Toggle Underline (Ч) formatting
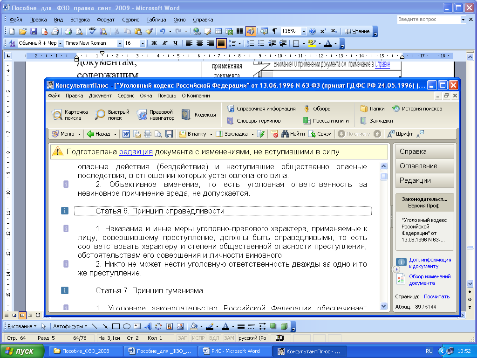This screenshot has width=477, height=358. pos(175,43)
